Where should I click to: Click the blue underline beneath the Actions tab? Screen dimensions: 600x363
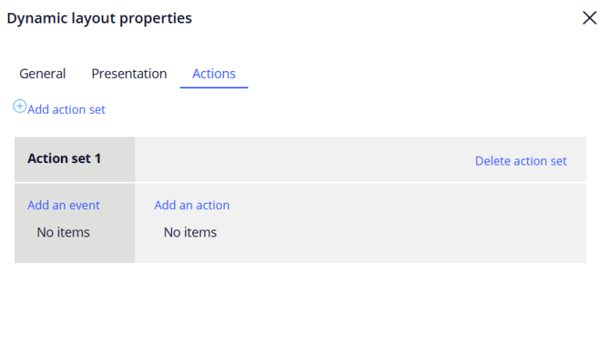pyautogui.click(x=214, y=87)
